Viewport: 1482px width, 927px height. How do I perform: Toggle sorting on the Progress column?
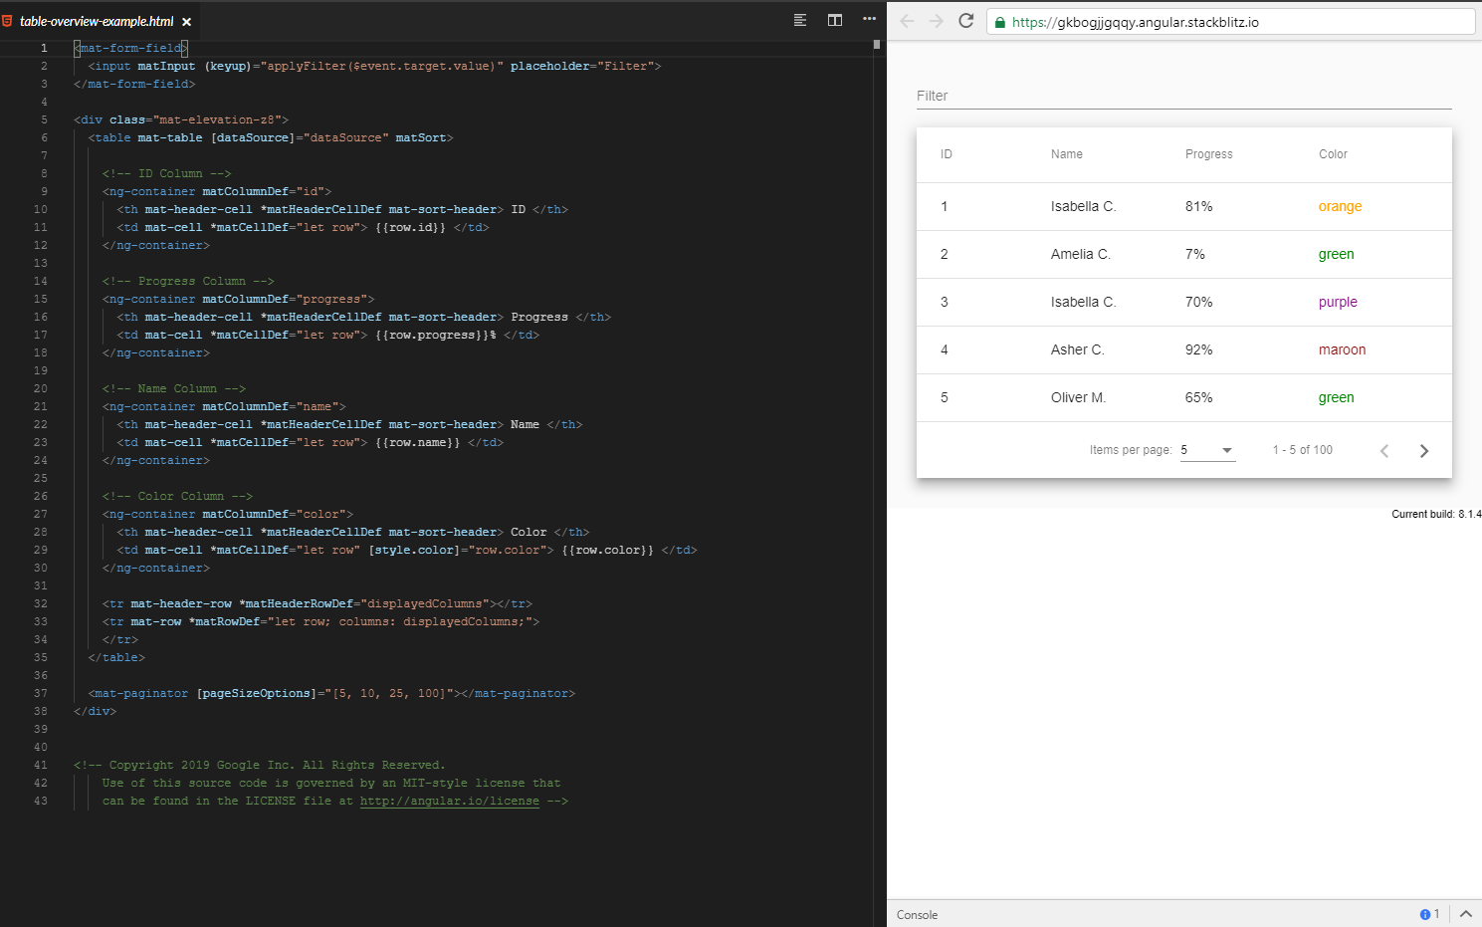coord(1208,154)
